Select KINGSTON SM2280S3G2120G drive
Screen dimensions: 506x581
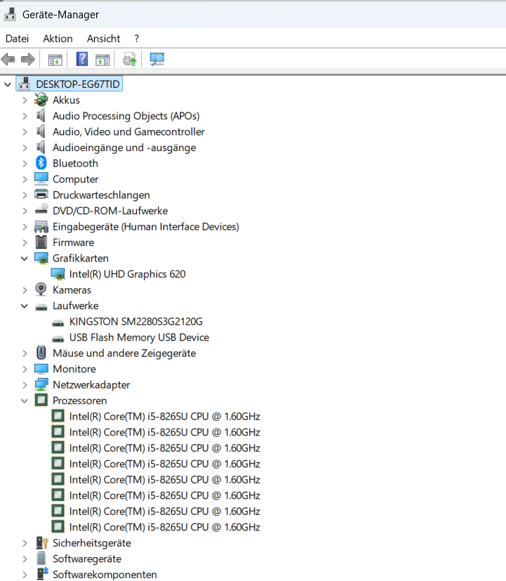136,322
